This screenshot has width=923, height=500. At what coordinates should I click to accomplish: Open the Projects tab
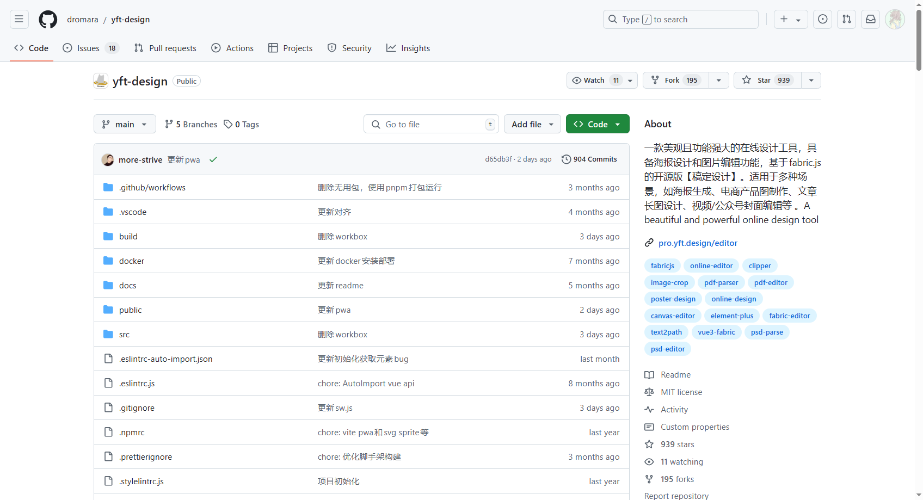click(x=291, y=48)
